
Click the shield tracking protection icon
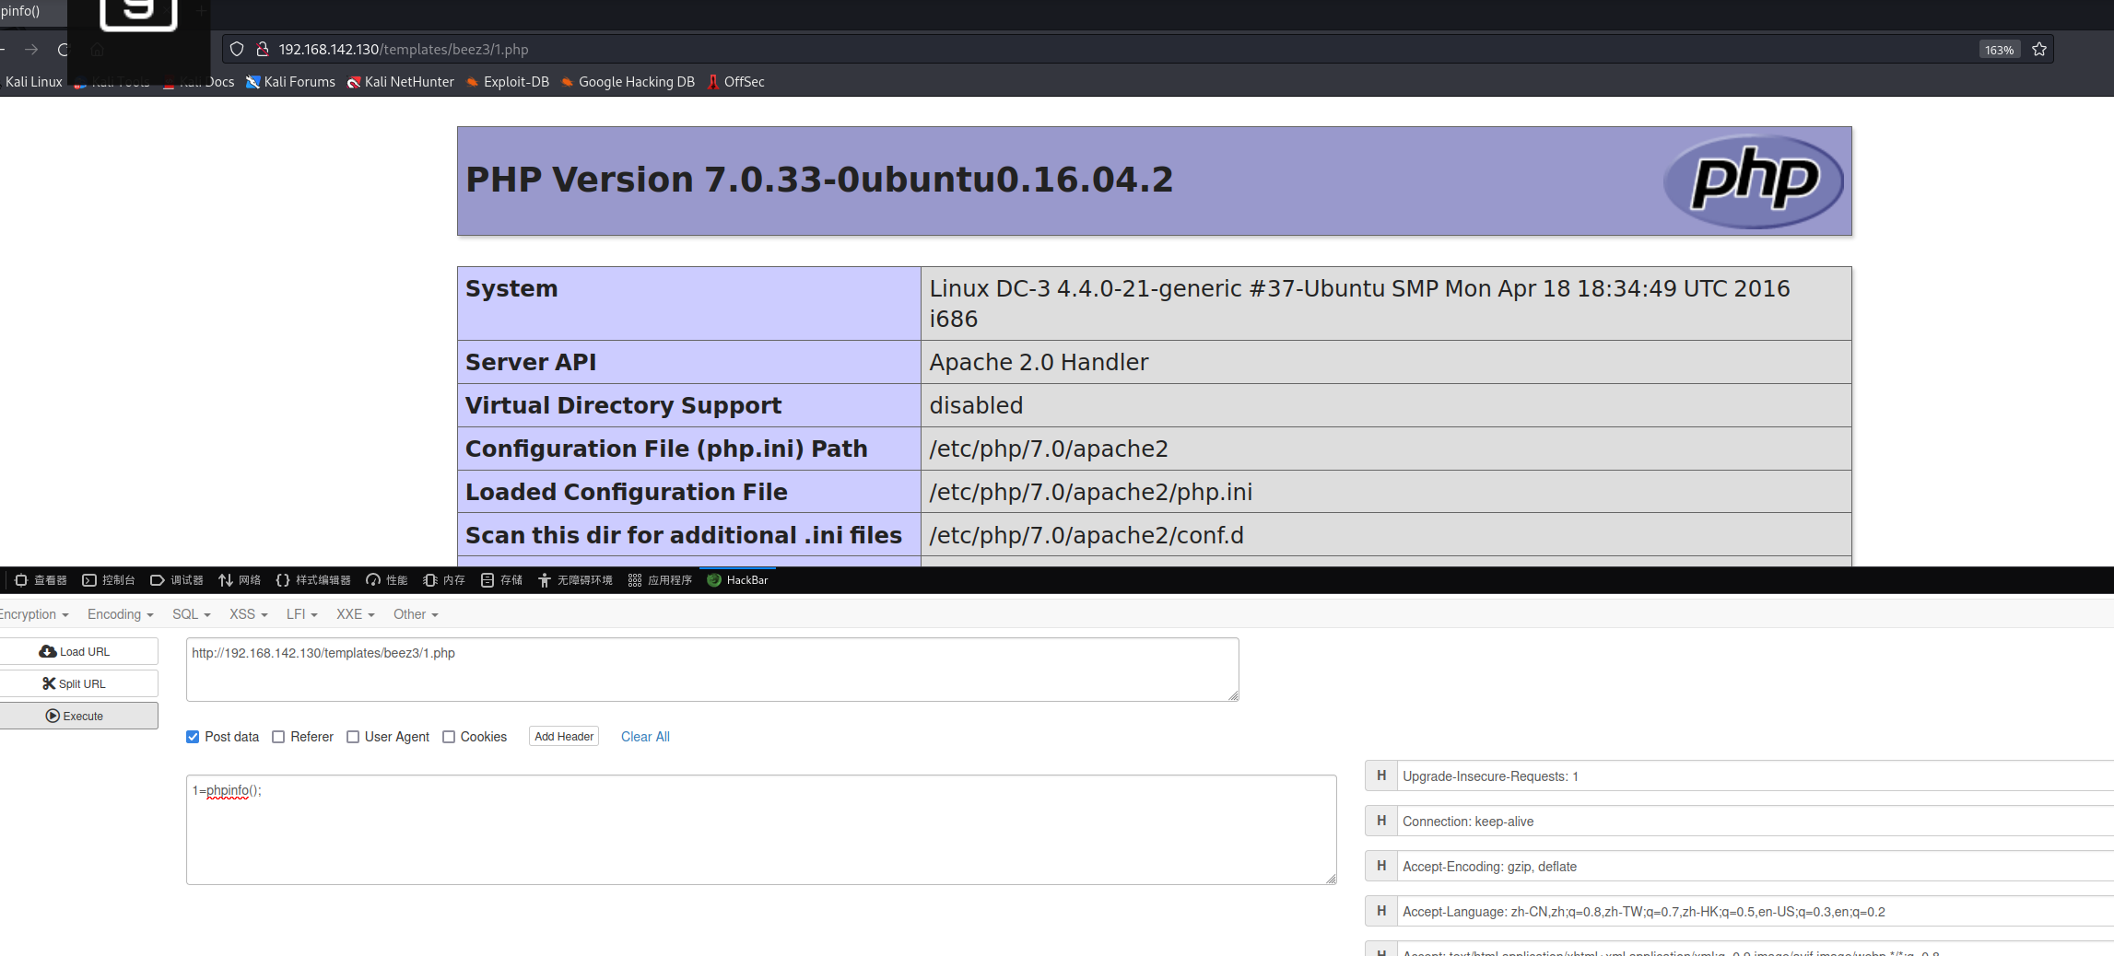(x=237, y=50)
